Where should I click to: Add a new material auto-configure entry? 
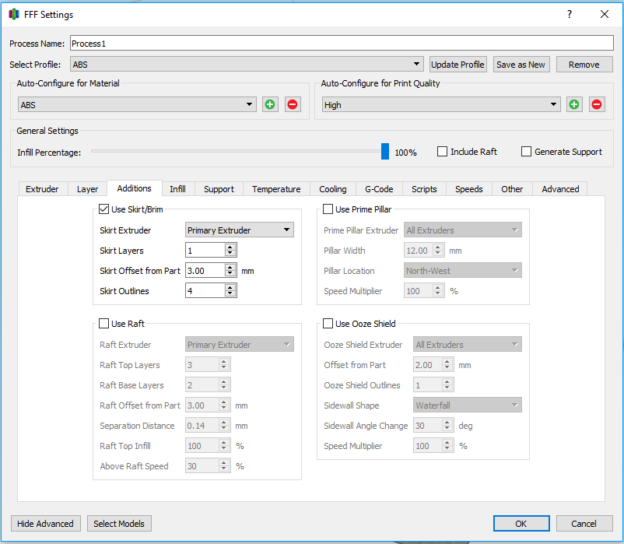click(x=270, y=104)
